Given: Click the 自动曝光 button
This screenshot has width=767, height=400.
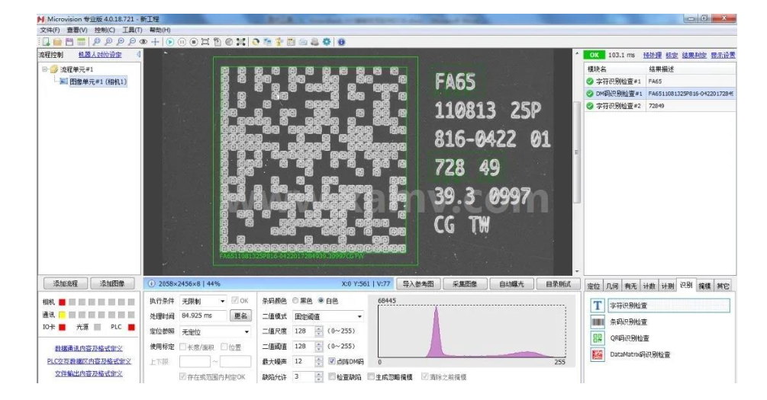Looking at the screenshot, I should click(x=512, y=283).
